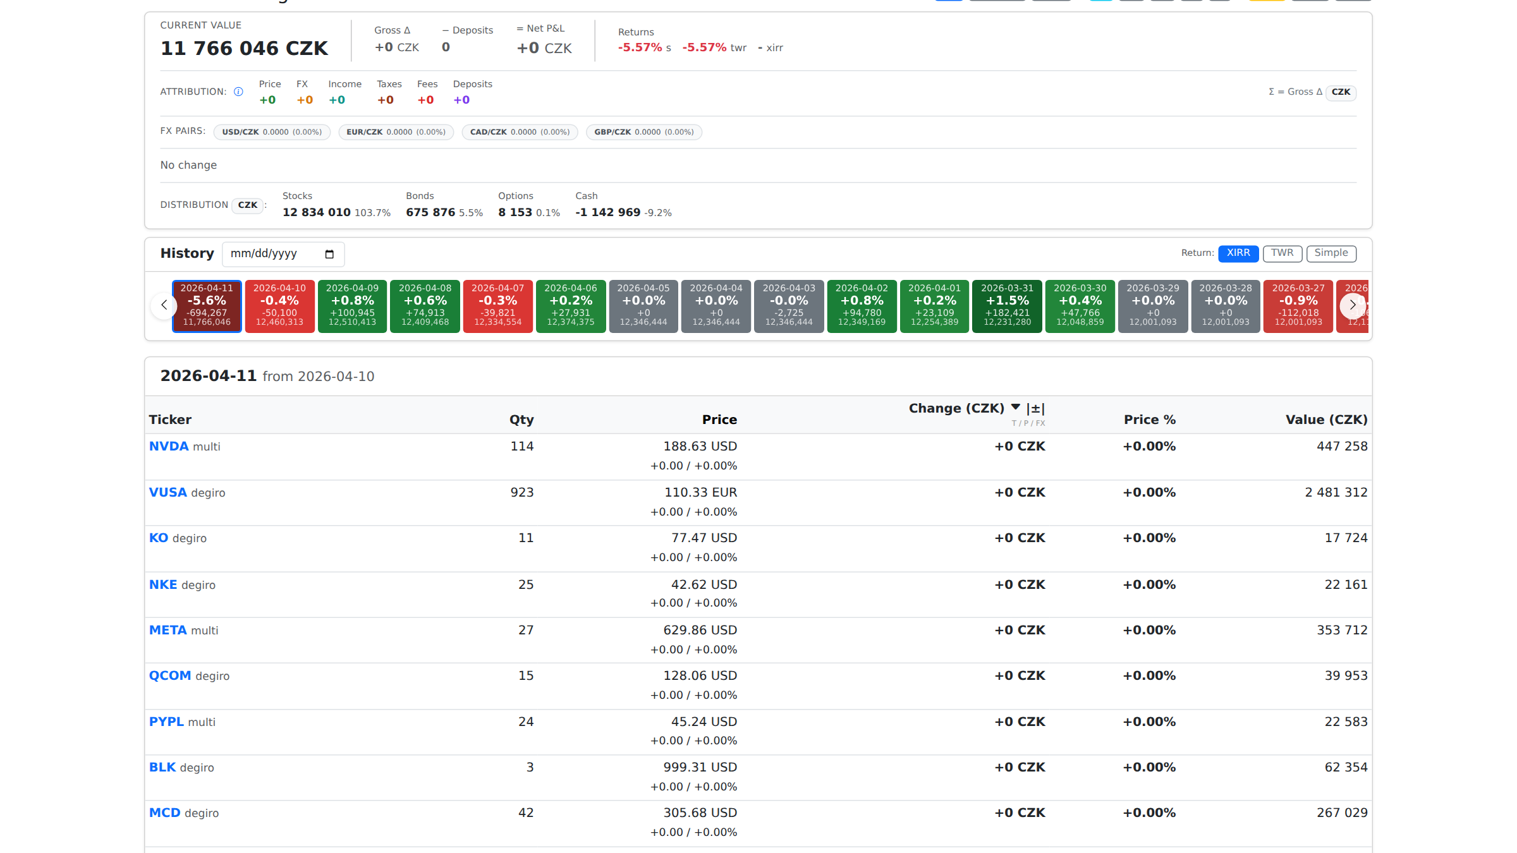Open the MCD ticker link
The image size is (1517, 853).
pos(165,813)
